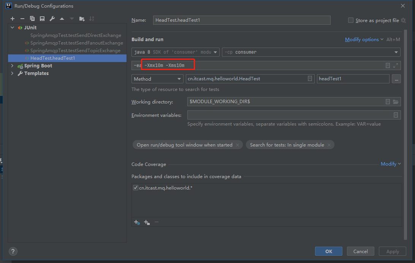Click the Cancel button
Image resolution: width=415 pixels, height=263 pixels.
point(361,251)
